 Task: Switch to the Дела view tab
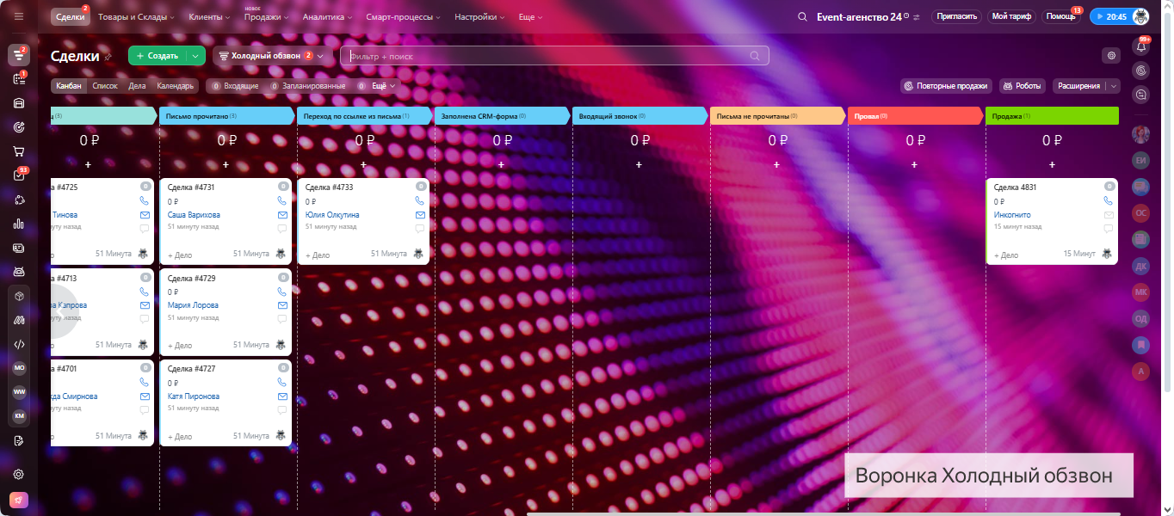click(x=137, y=86)
